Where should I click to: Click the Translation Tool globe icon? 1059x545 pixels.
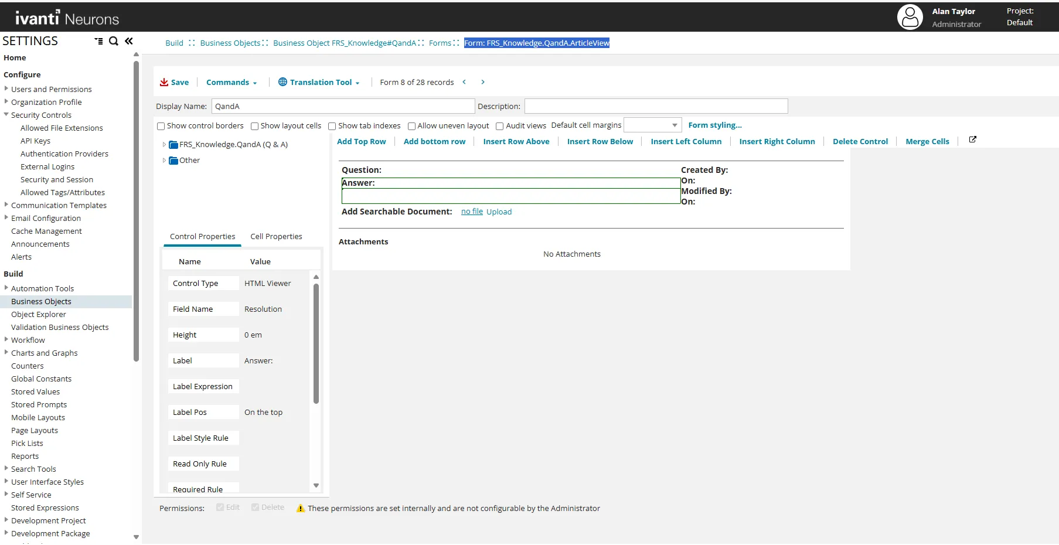click(282, 82)
